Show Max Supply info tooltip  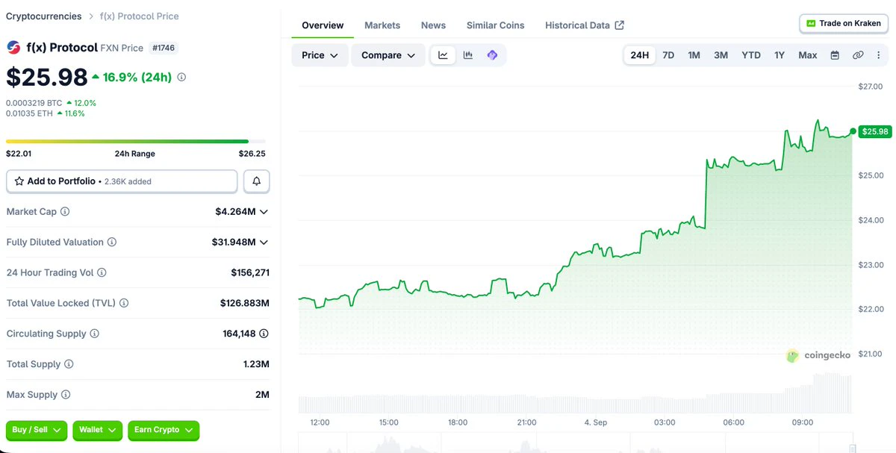[66, 395]
